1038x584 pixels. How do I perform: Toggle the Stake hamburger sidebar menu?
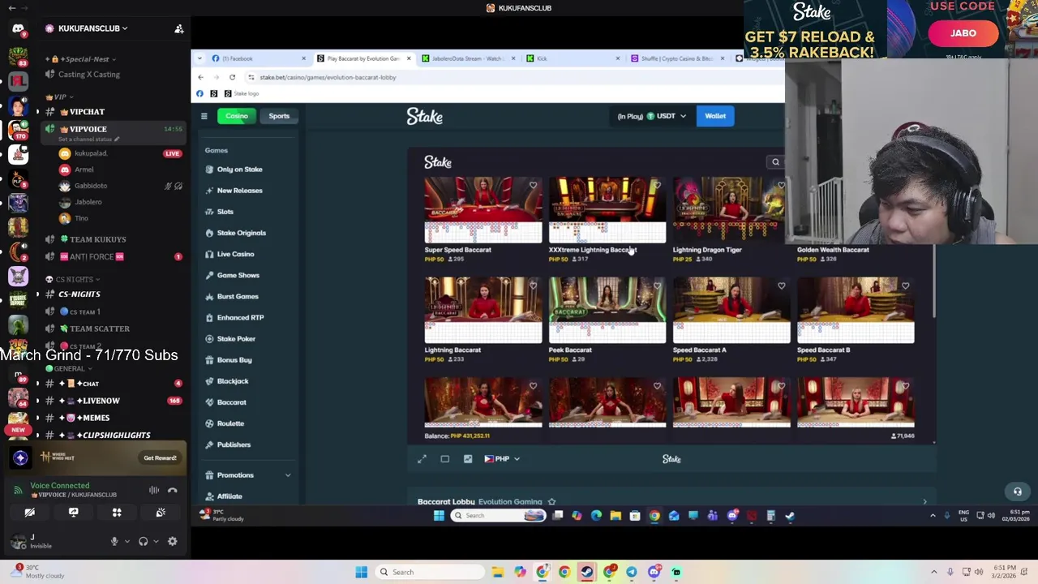point(204,116)
